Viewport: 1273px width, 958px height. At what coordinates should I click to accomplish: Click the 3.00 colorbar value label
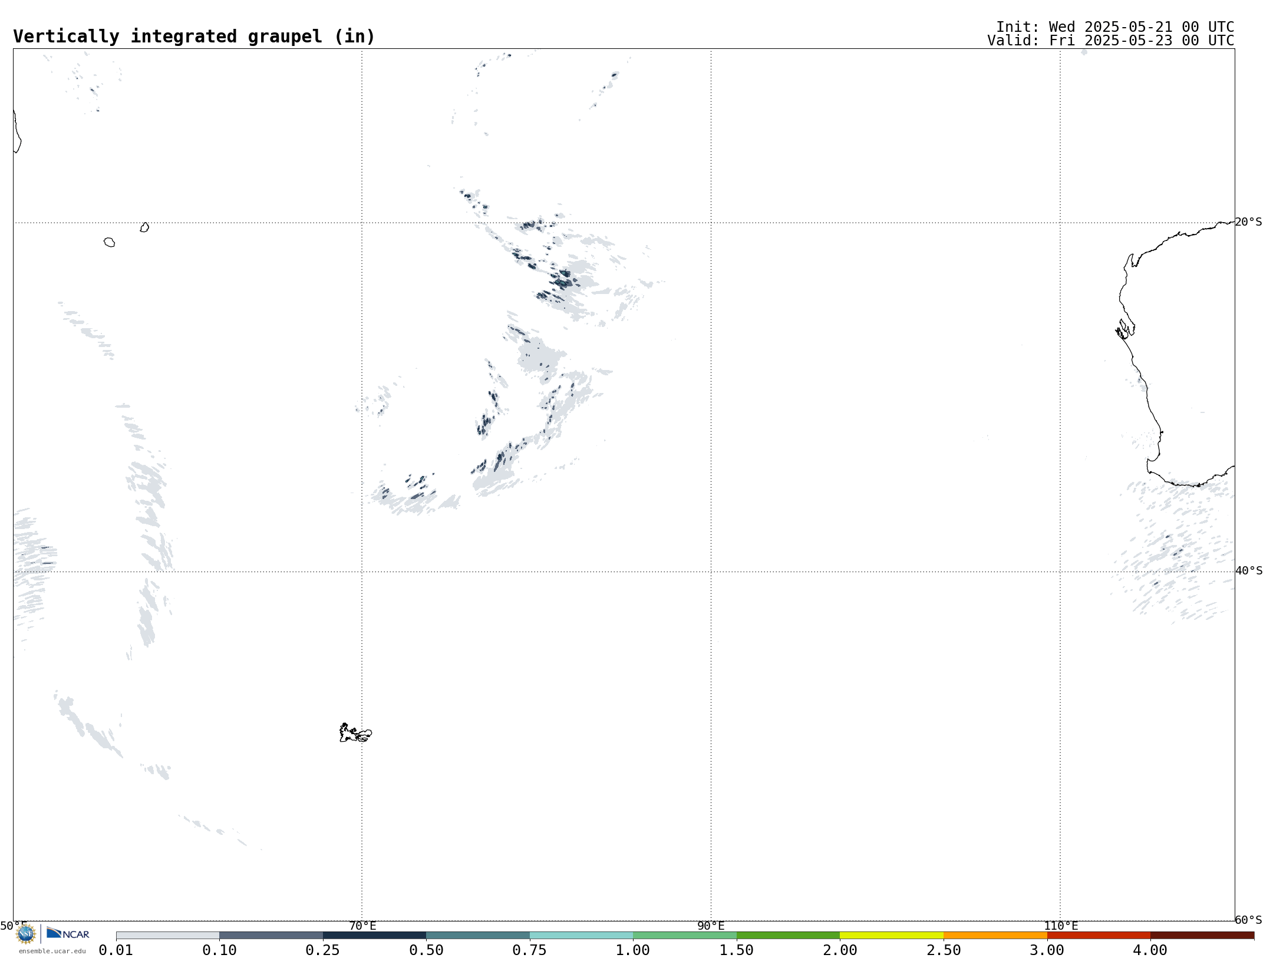point(1047,950)
